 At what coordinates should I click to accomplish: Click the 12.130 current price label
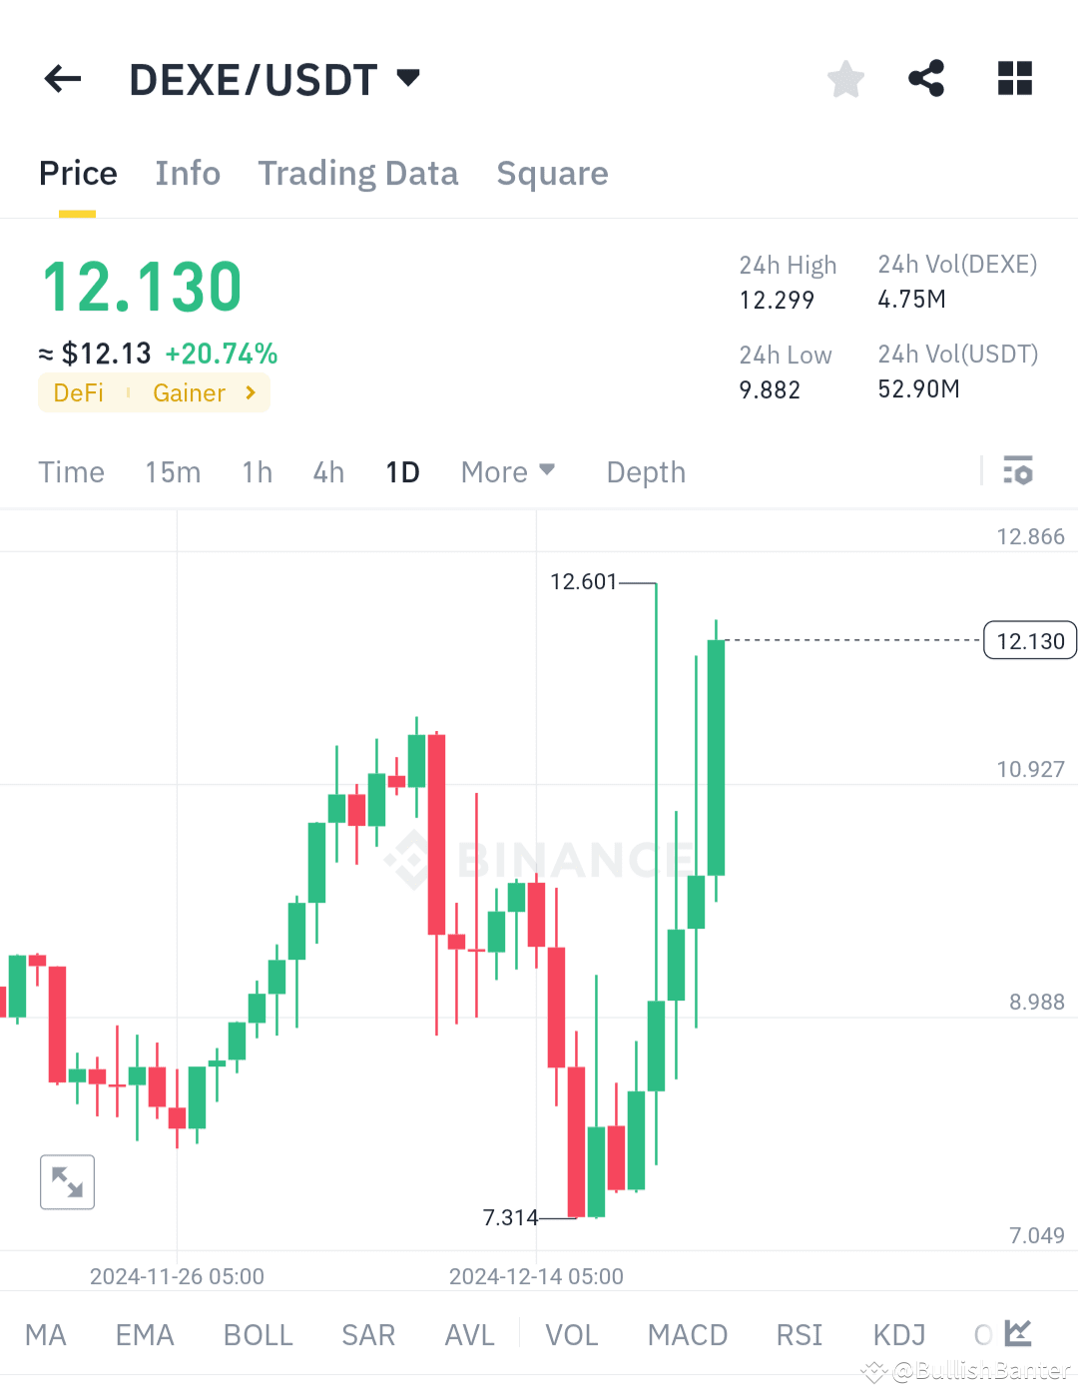(1029, 640)
